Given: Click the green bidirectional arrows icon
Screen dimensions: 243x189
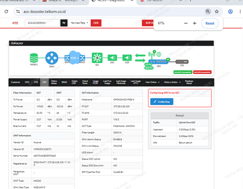Looking at the screenshot, I should pyautogui.click(x=140, y=58).
